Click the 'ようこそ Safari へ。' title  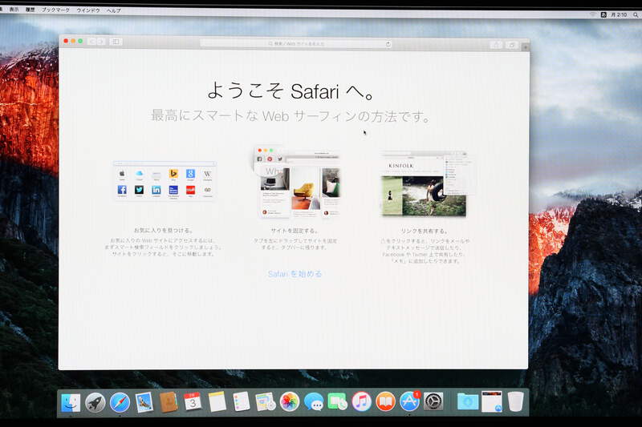pos(291,91)
